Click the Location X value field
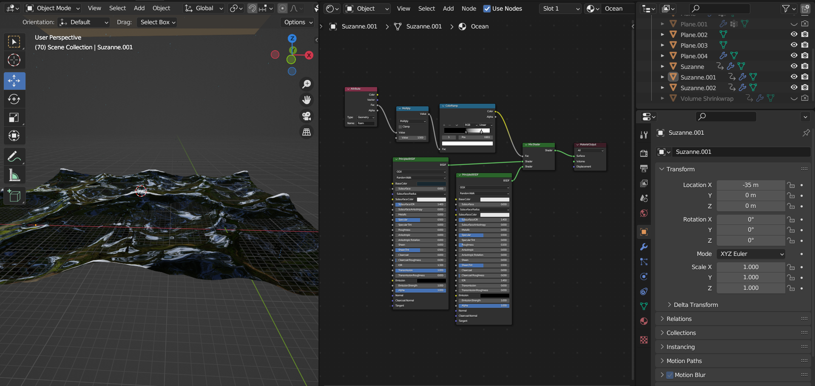815x386 pixels. point(750,185)
